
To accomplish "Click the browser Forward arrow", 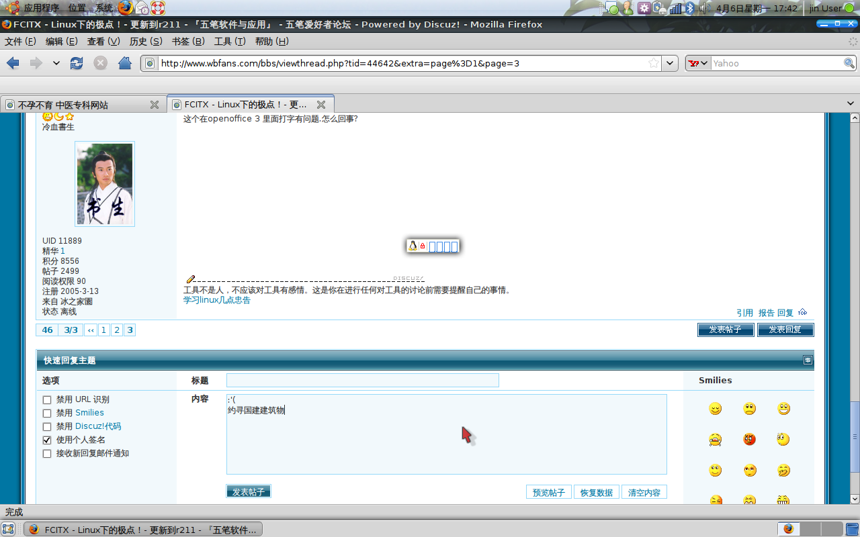I will 36,63.
